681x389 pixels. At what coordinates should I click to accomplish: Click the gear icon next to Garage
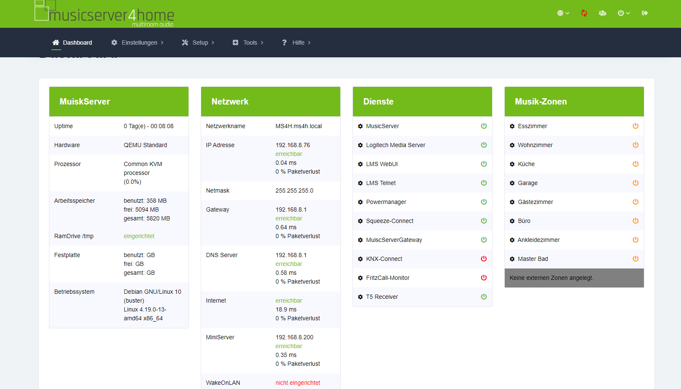(x=512, y=183)
